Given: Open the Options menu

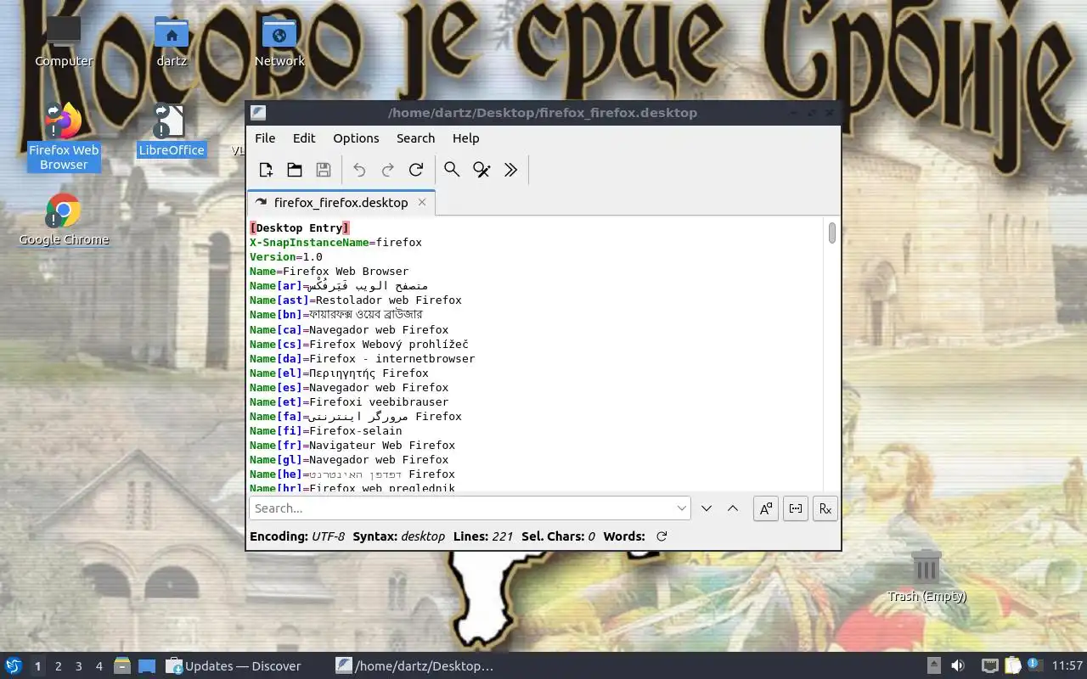Looking at the screenshot, I should (x=356, y=138).
